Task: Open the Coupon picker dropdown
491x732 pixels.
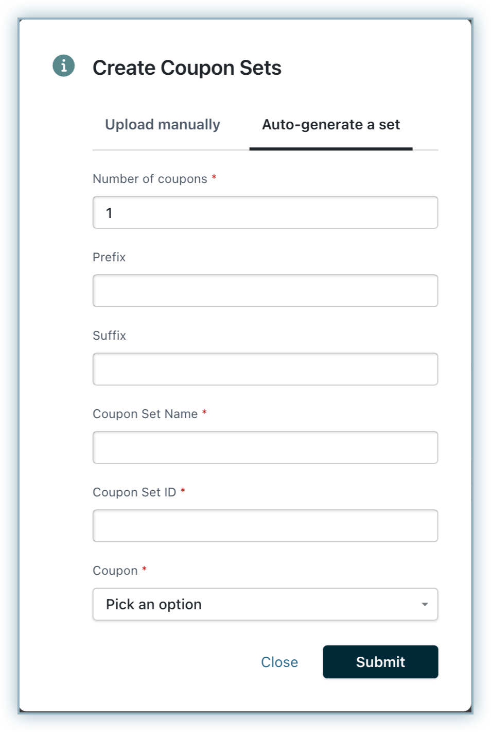Action: click(265, 604)
